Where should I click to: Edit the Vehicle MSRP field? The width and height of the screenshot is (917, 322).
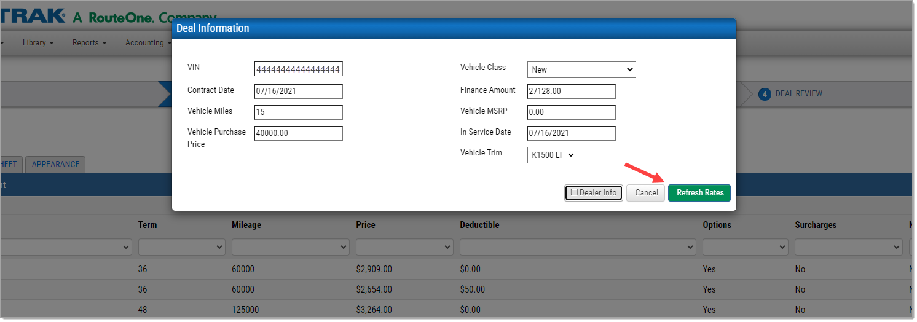tap(572, 112)
